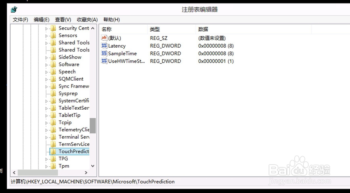The height and width of the screenshot is (193, 350).
Task: Sort values by 名称 column header
Action: 123,29
